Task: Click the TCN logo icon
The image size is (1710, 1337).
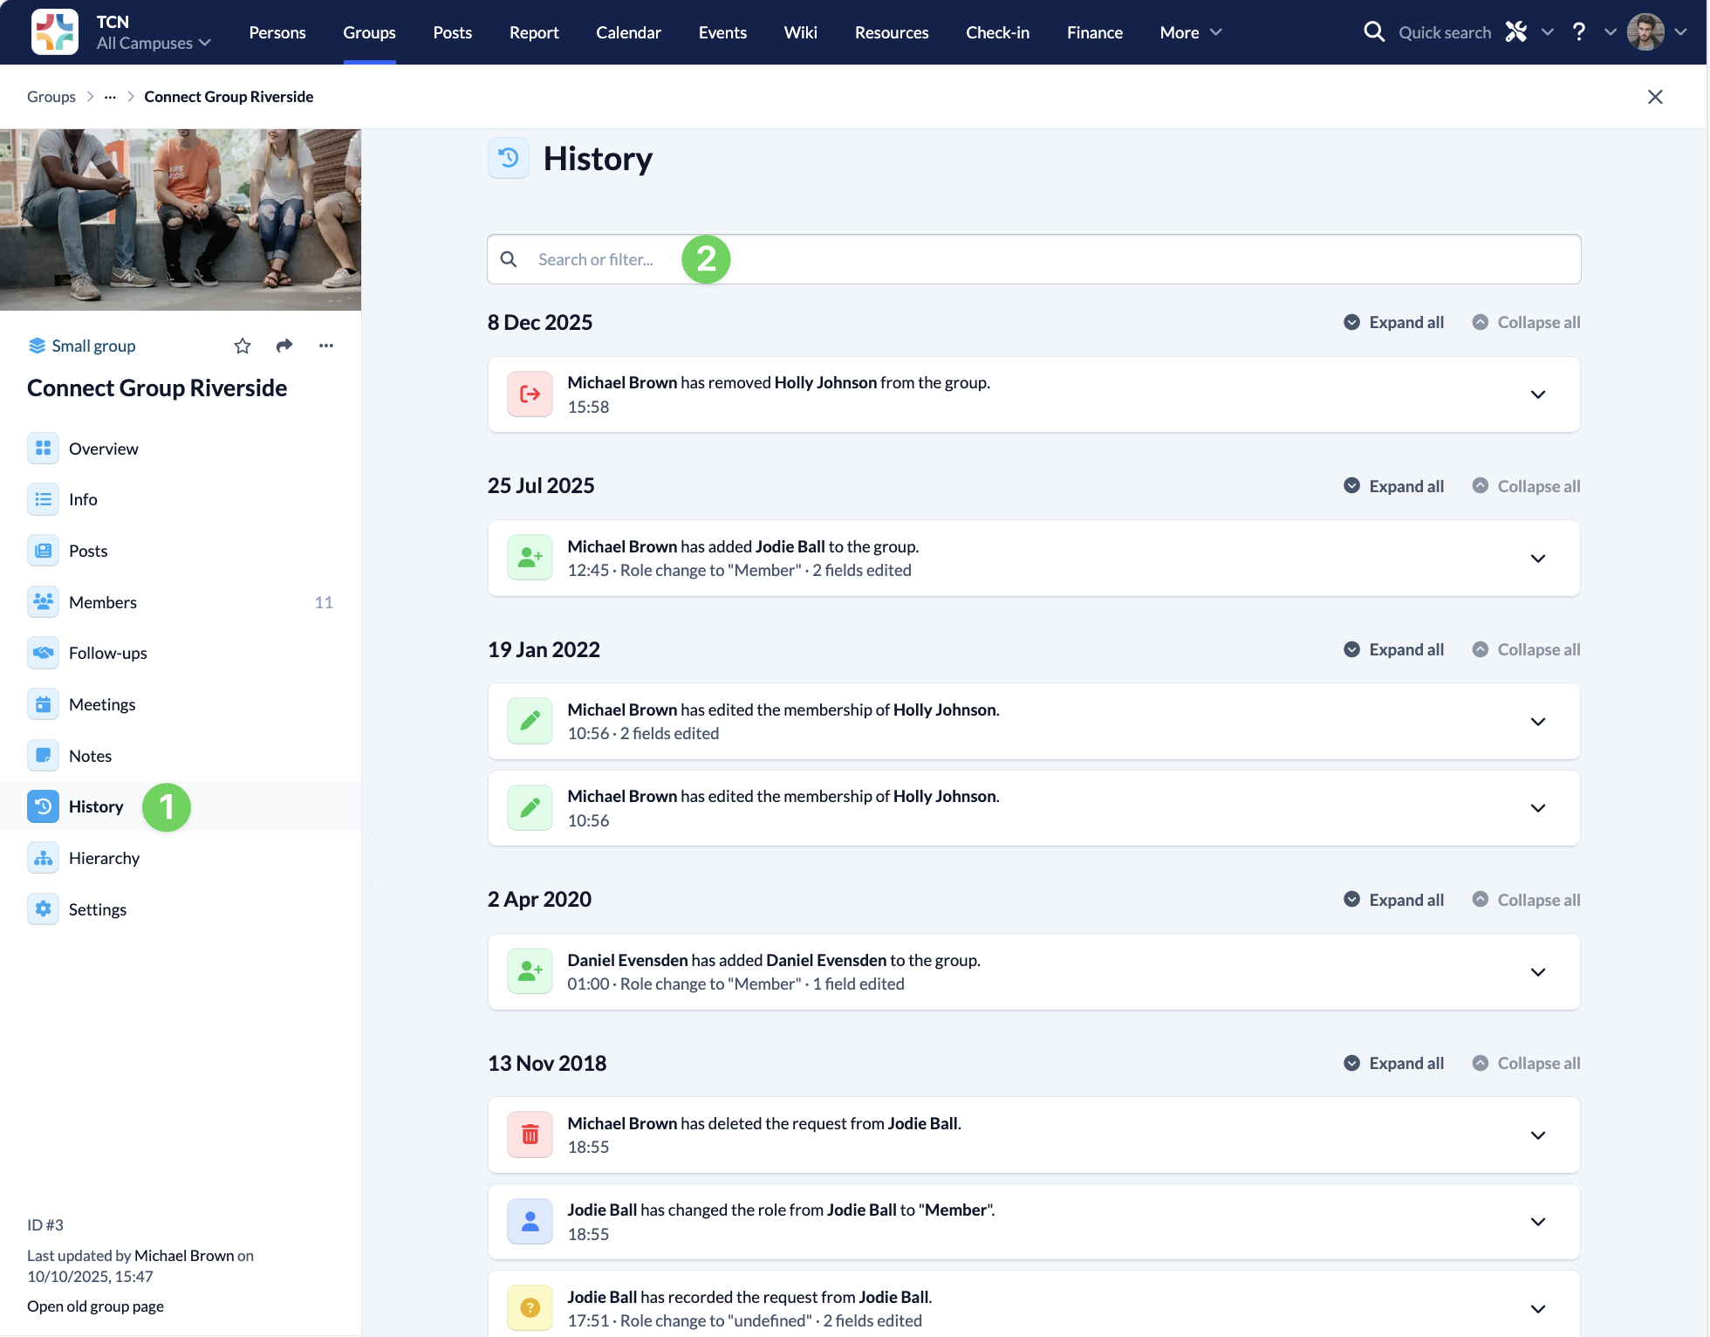Action: 54,32
